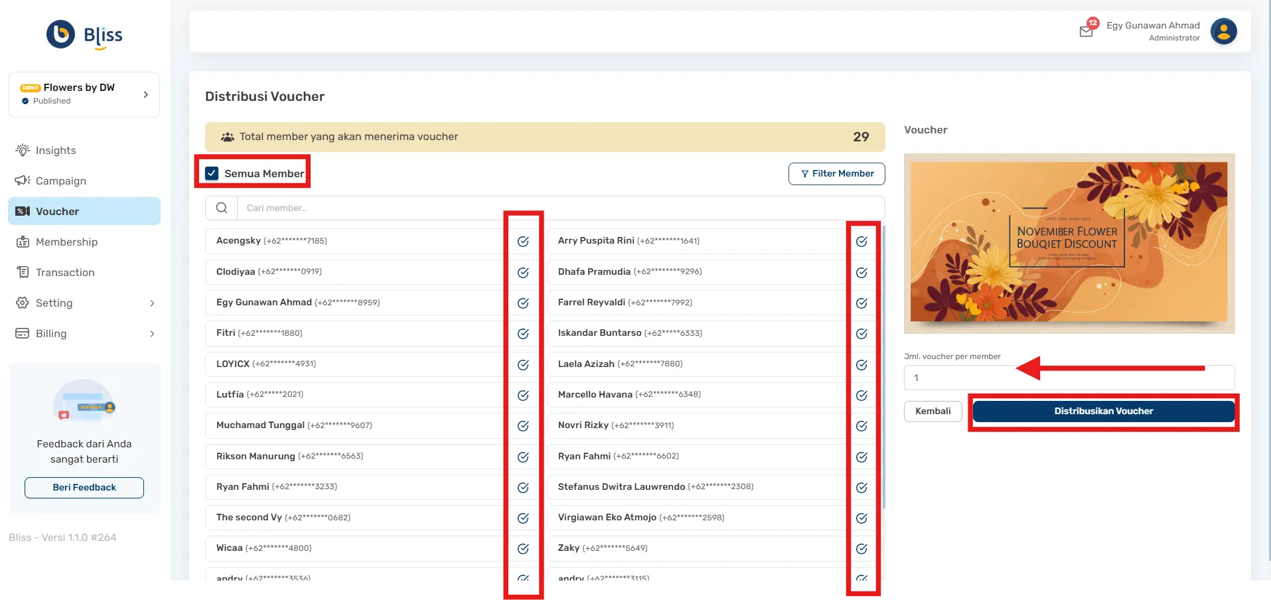Open Insights from the sidebar

coord(56,151)
